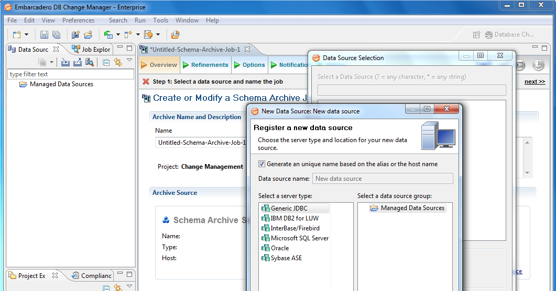
Task: Switch to the Complianc tab
Action: click(92, 275)
